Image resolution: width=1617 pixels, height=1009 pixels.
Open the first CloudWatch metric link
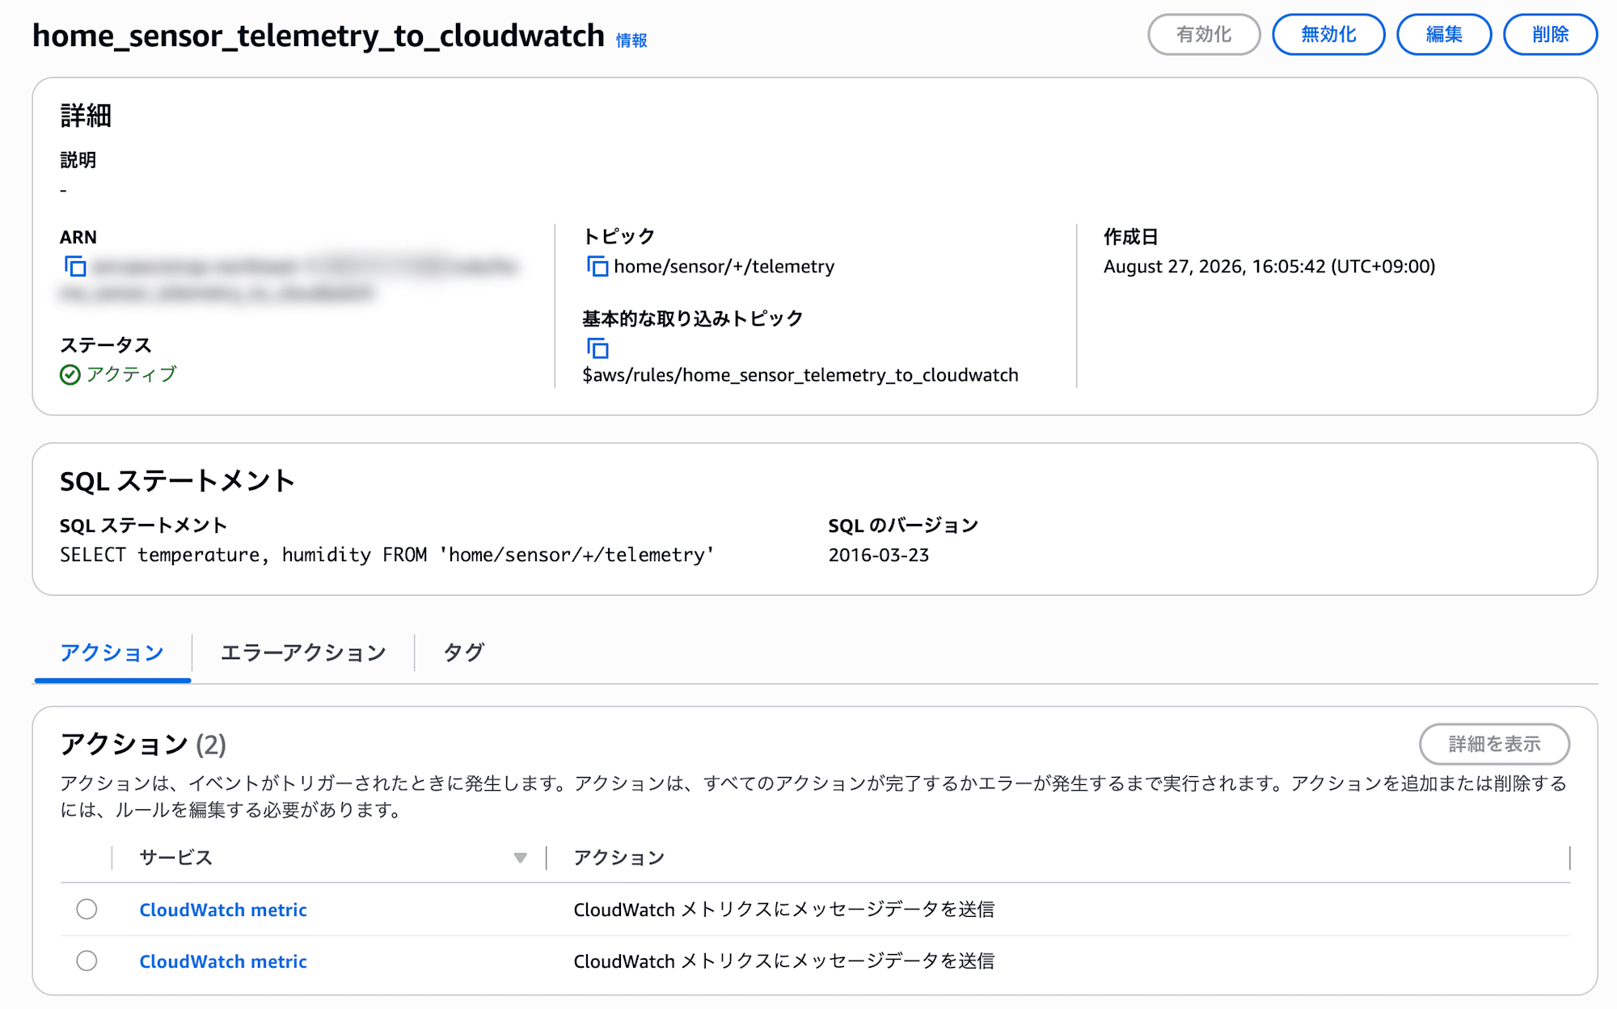coord(223,910)
